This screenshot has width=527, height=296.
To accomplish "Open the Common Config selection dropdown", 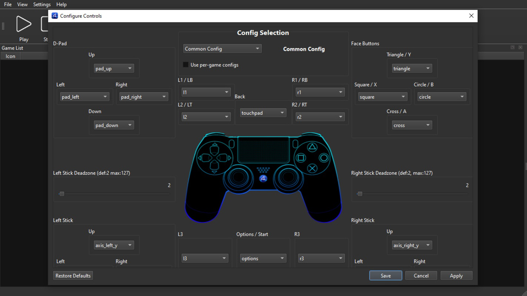I will click(x=222, y=48).
